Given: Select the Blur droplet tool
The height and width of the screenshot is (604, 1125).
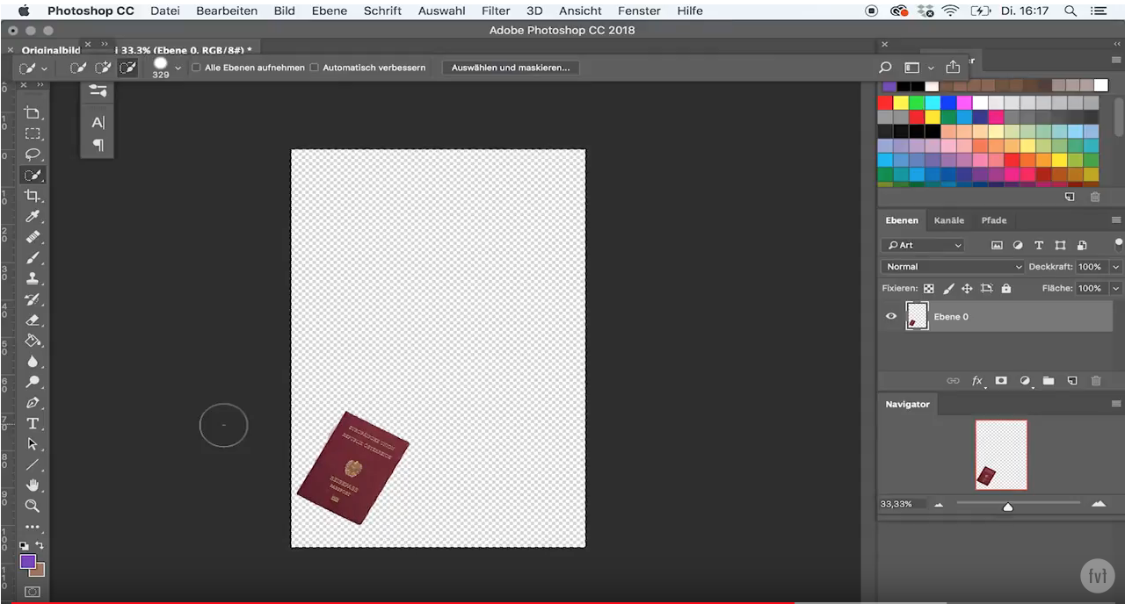Looking at the screenshot, I should point(33,362).
